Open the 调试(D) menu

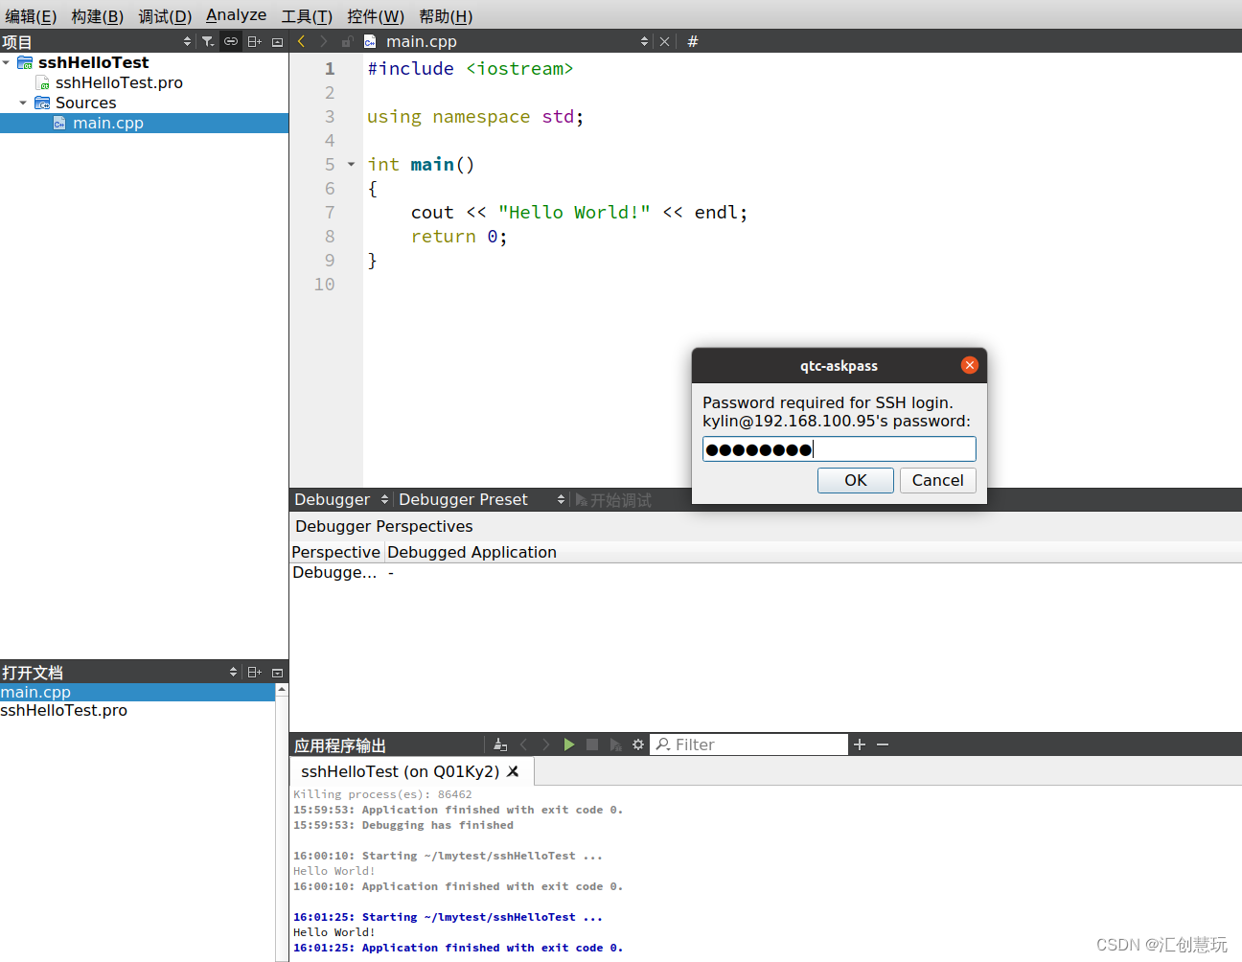165,16
